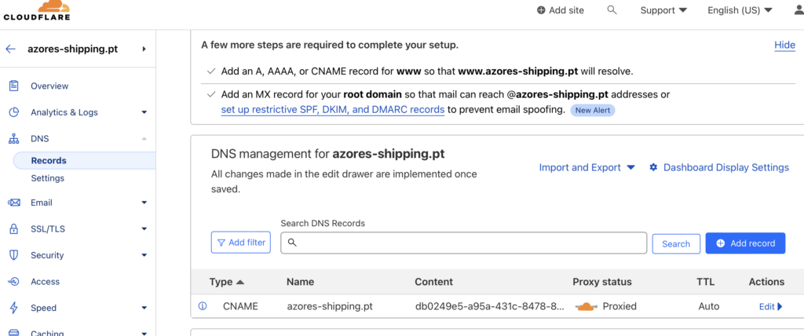Click the Overview clipboard icon
Viewport: 804px width, 336px height.
[x=14, y=86]
